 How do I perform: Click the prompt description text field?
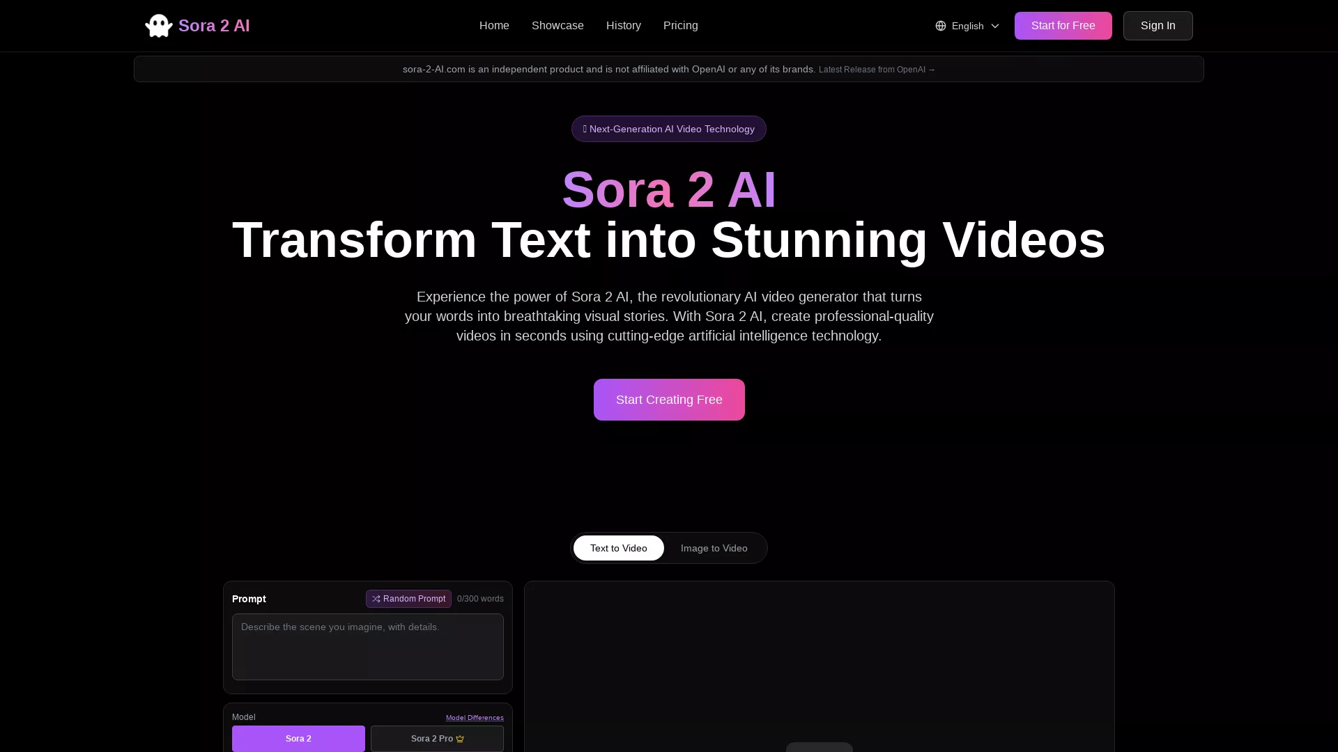367,647
